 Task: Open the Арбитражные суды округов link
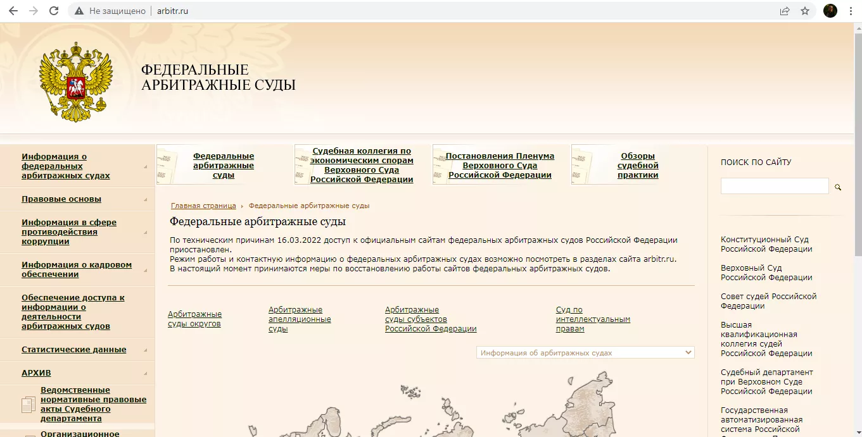tap(194, 319)
